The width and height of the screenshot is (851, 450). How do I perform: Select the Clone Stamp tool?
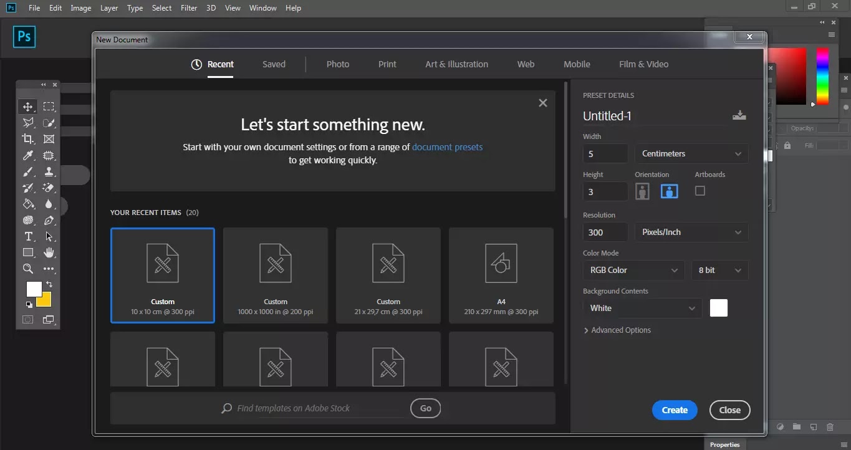tap(49, 171)
